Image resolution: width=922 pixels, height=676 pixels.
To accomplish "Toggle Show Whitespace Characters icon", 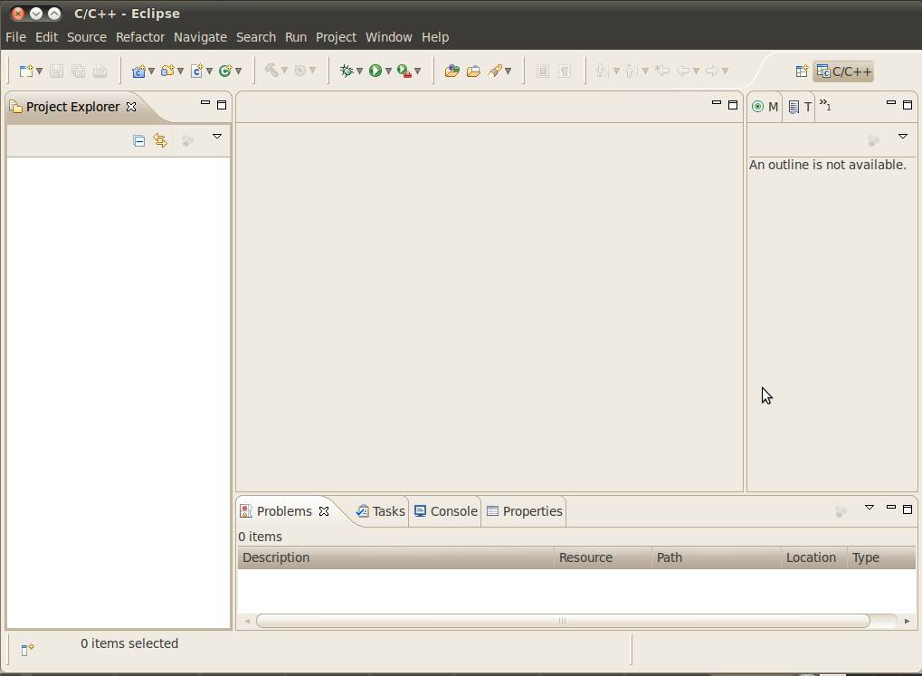I will 565,71.
